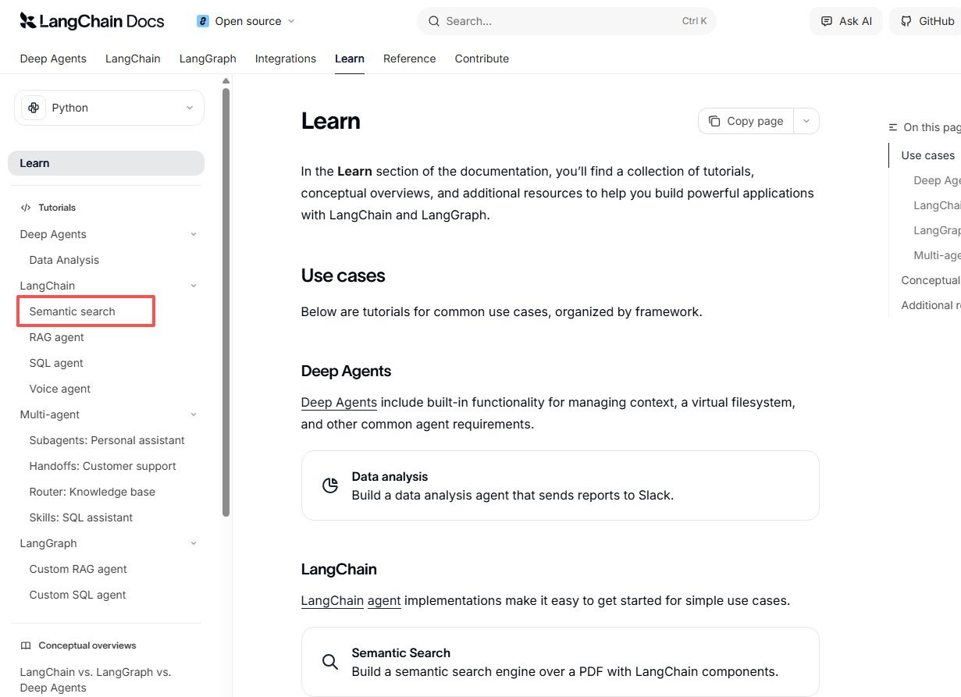Viewport: 961px width, 697px height.
Task: Click the LangChain section heading
Action: tap(339, 569)
